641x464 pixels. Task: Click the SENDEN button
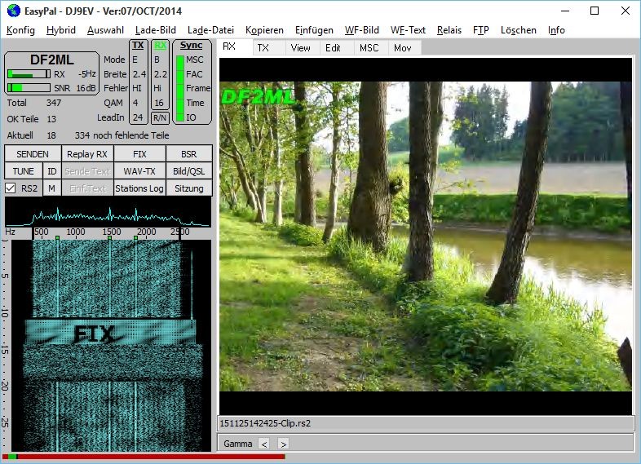[33, 154]
